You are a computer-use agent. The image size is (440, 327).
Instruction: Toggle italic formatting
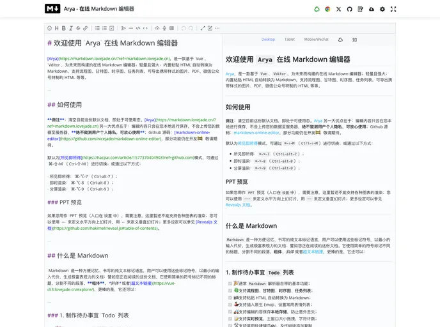pyautogui.click(x=71, y=28)
